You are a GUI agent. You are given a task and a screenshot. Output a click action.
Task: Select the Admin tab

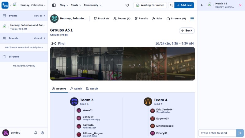(x=76, y=89)
